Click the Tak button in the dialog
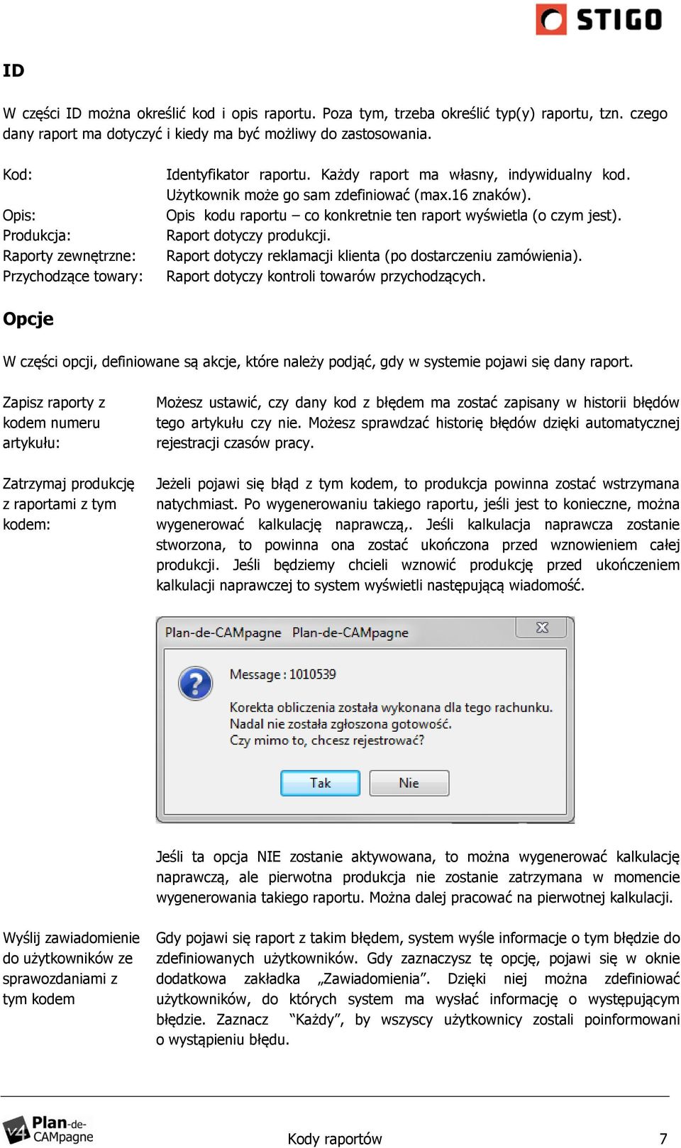The image size is (681, 1148). click(321, 783)
